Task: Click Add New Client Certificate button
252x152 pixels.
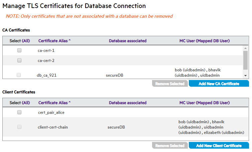Action: [219, 146]
